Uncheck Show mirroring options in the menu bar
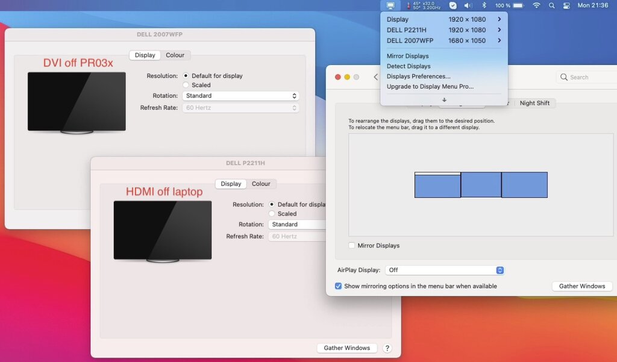 pyautogui.click(x=339, y=286)
